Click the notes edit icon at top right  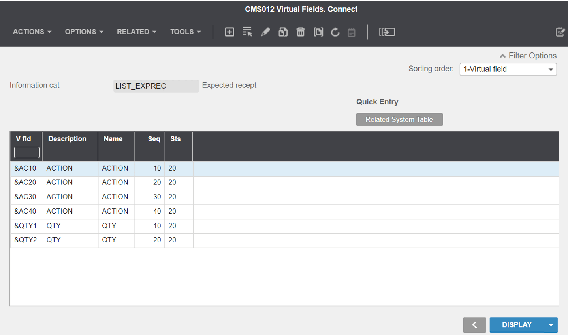pyautogui.click(x=561, y=32)
